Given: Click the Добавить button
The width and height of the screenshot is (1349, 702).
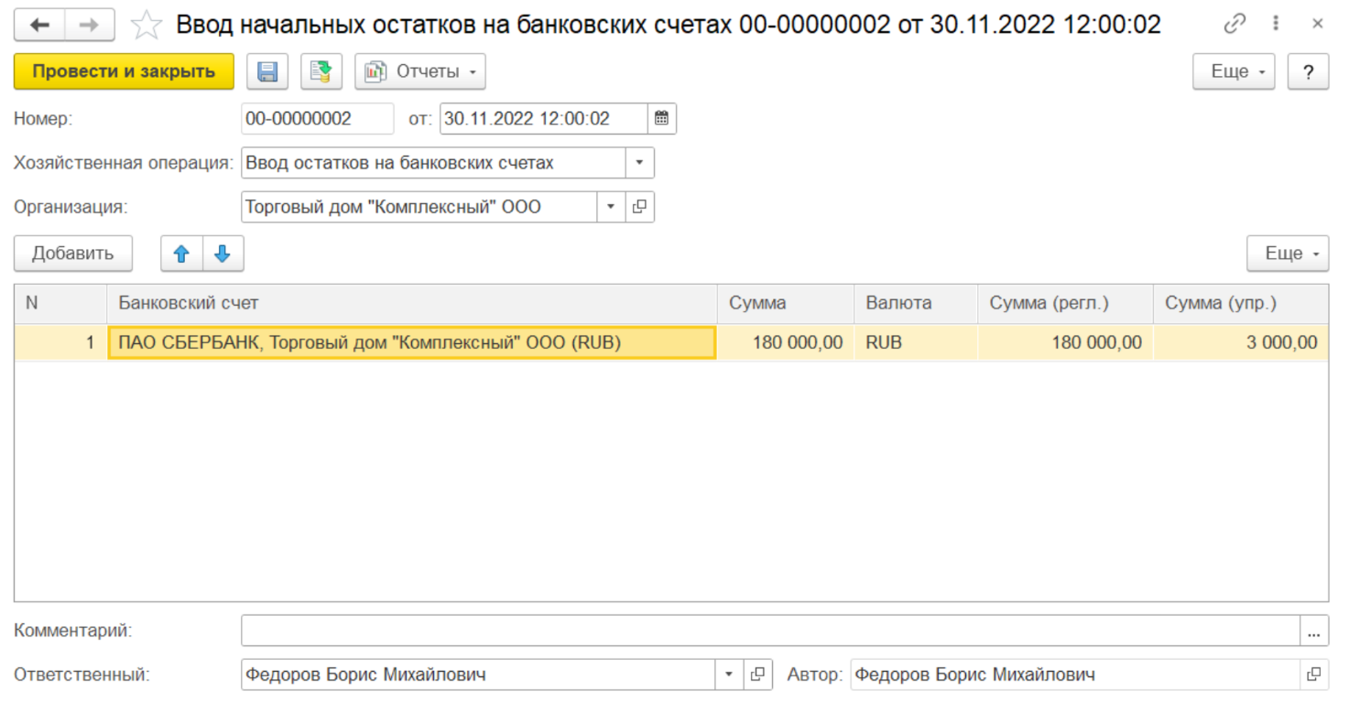Looking at the screenshot, I should 72,254.
